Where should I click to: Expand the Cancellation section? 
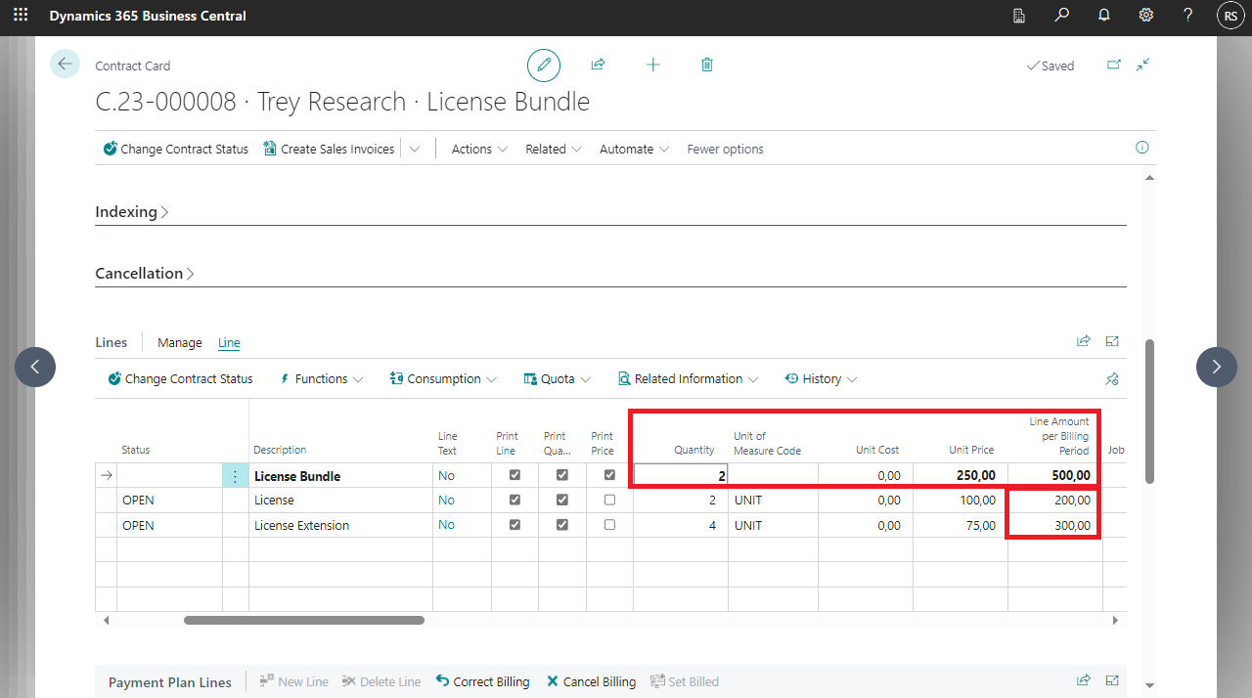(x=145, y=274)
